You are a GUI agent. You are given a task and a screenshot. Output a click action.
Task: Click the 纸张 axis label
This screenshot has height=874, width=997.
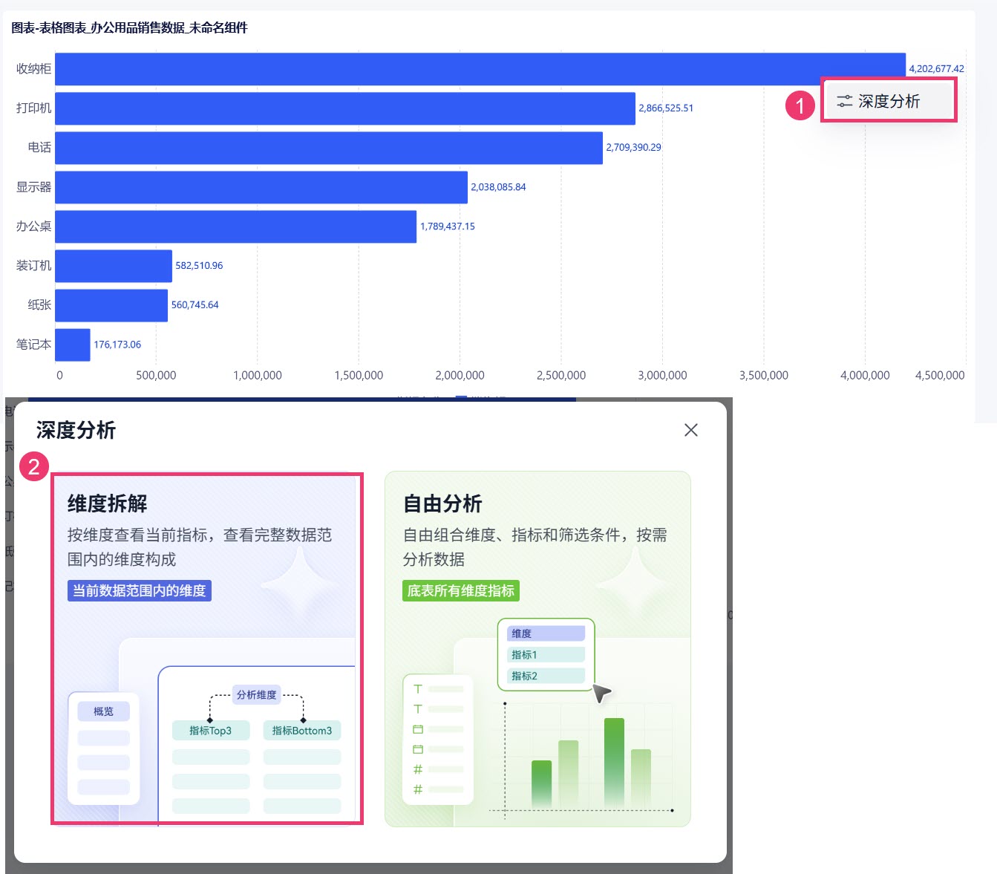point(40,305)
